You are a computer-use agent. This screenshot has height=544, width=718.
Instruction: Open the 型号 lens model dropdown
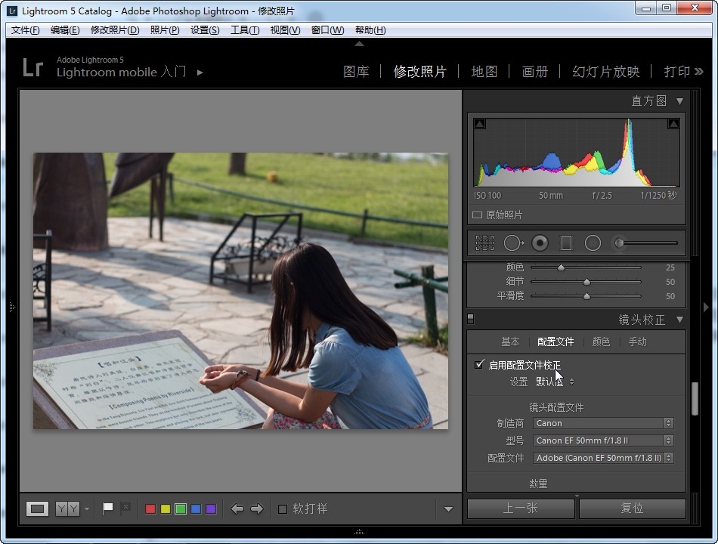tap(602, 440)
